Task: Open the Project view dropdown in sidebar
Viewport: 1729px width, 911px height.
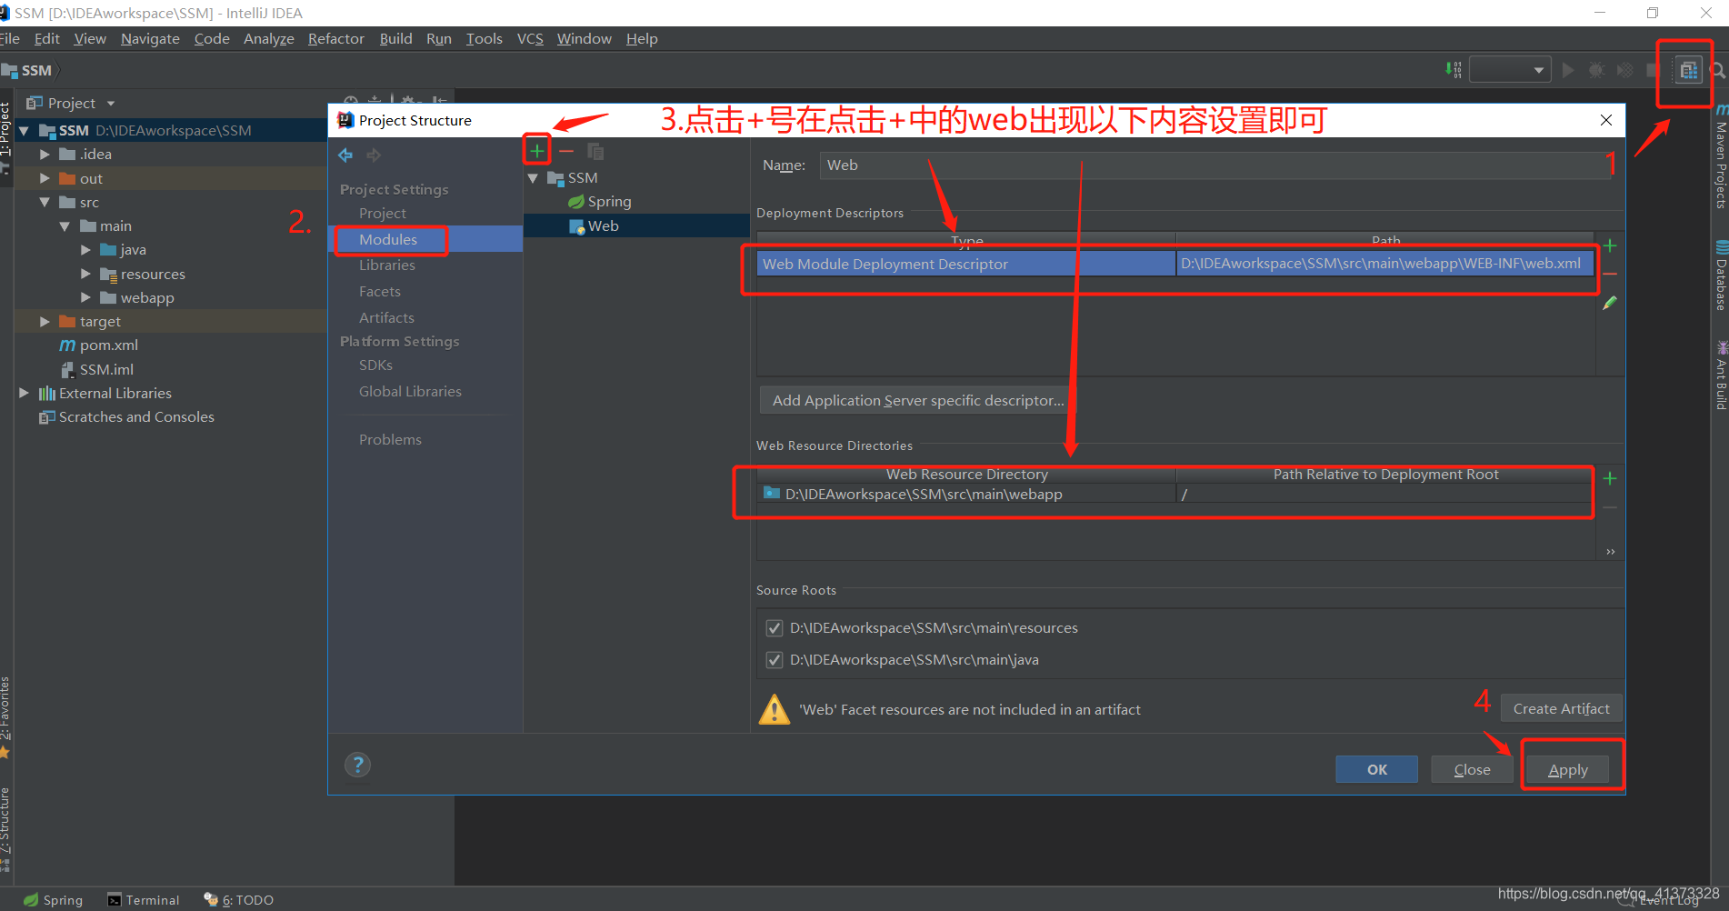Action: (x=111, y=104)
